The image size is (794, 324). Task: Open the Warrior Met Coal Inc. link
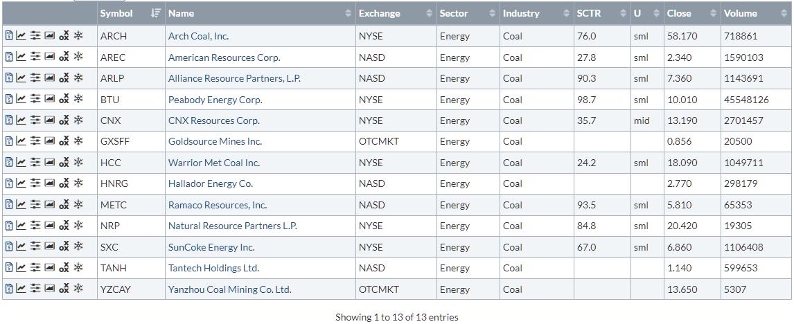[213, 163]
